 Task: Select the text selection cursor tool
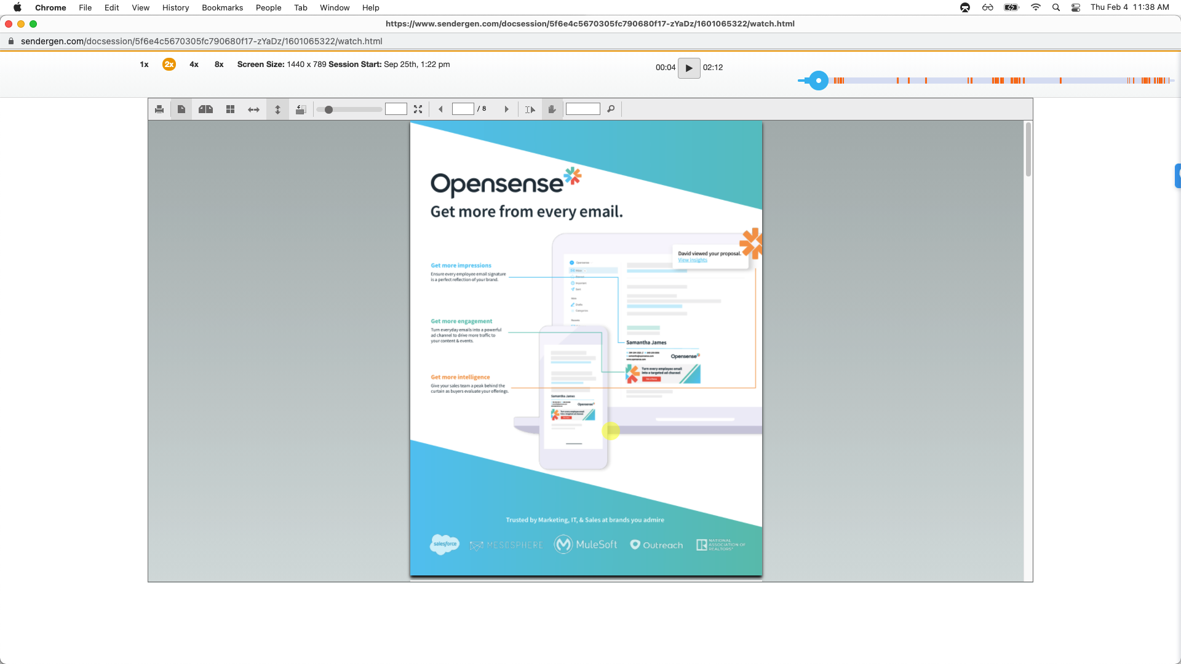pyautogui.click(x=530, y=109)
